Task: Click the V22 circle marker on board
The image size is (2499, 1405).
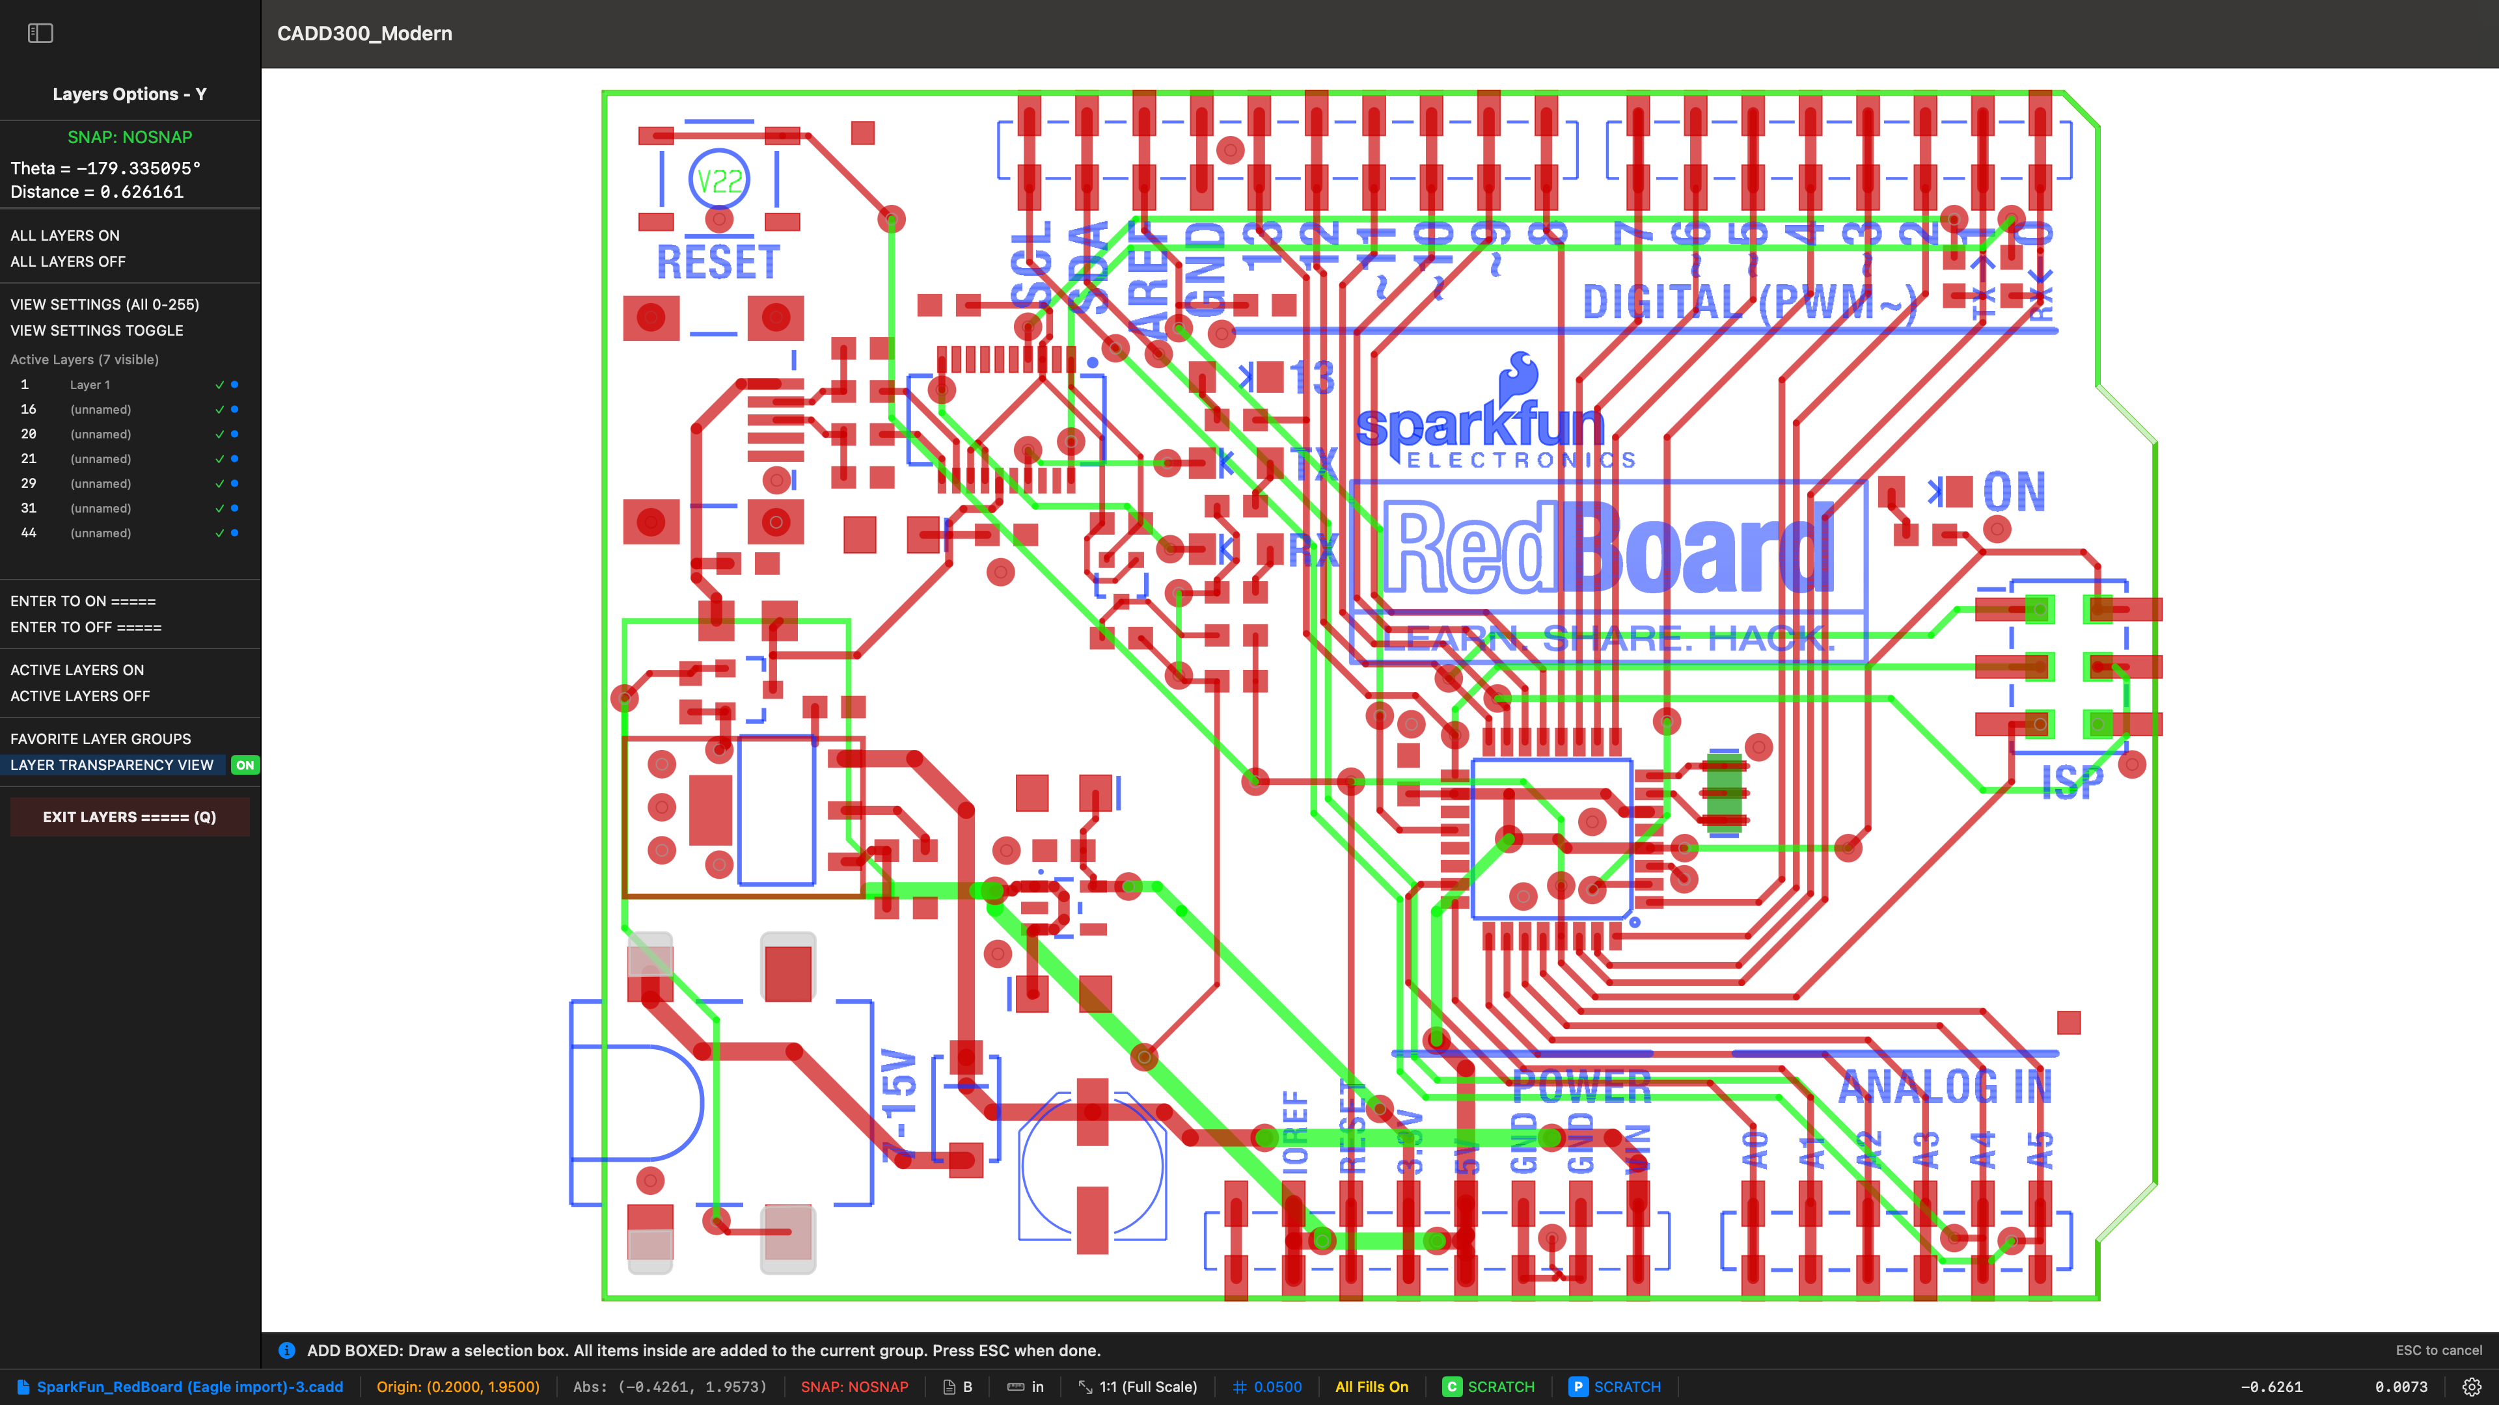Action: tap(719, 180)
